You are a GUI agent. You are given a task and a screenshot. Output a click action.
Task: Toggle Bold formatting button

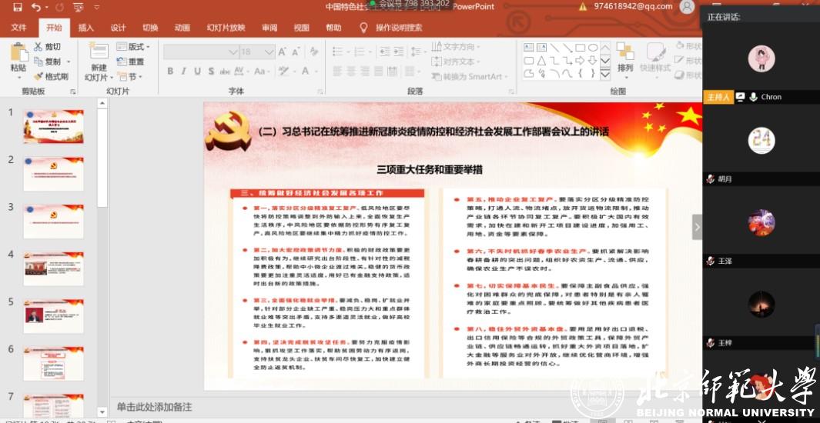[170, 72]
